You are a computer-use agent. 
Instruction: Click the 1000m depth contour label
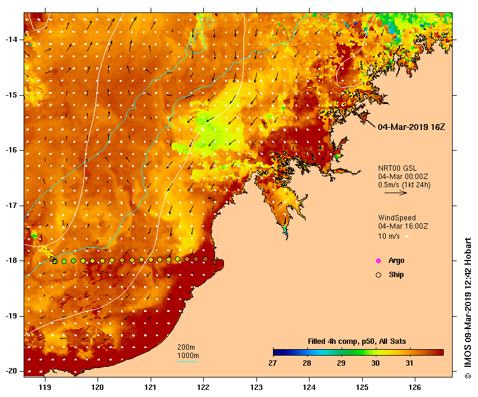pyautogui.click(x=188, y=356)
